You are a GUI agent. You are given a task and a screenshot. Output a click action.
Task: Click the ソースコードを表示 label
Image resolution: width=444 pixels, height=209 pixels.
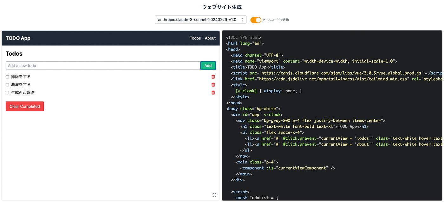(276, 20)
